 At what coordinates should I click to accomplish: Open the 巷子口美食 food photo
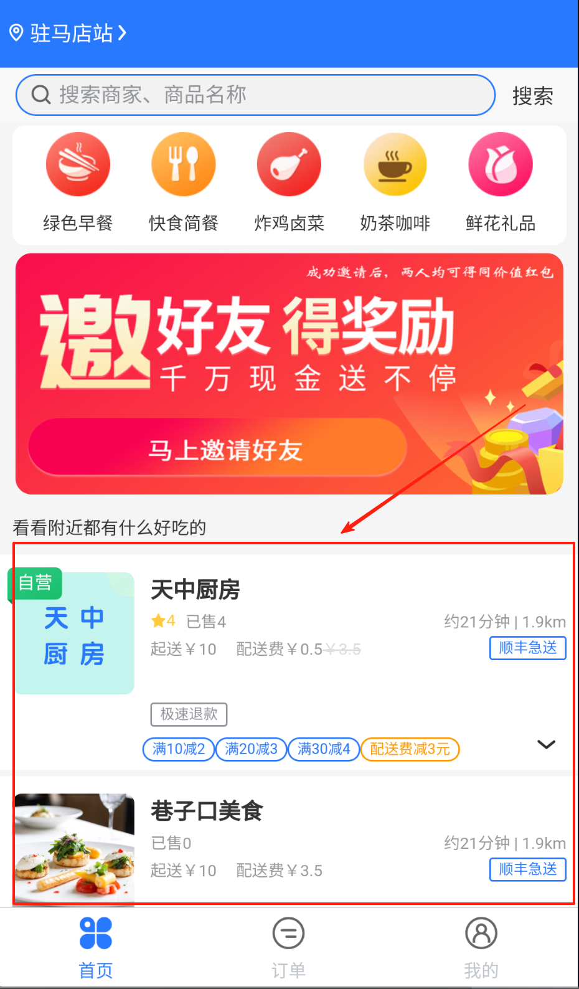click(x=75, y=848)
